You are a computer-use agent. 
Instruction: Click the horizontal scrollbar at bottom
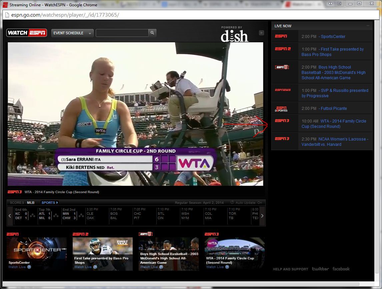pyautogui.click(x=181, y=284)
